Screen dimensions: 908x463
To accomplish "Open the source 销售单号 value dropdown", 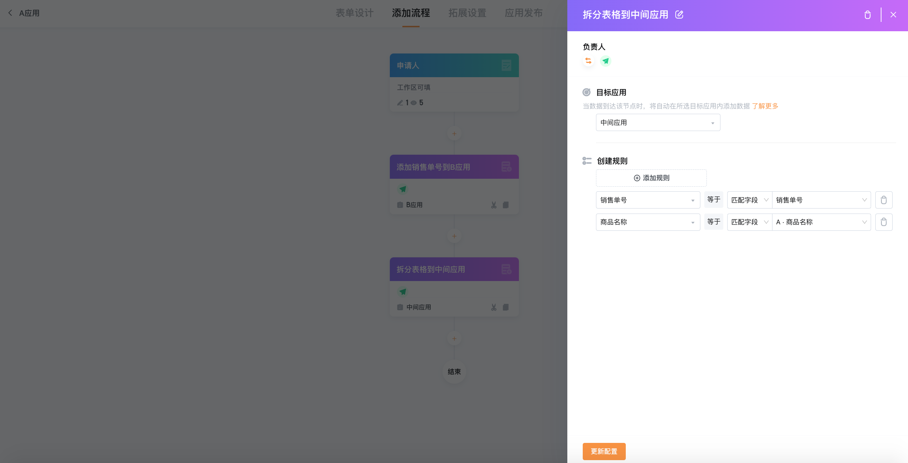I will click(x=821, y=200).
